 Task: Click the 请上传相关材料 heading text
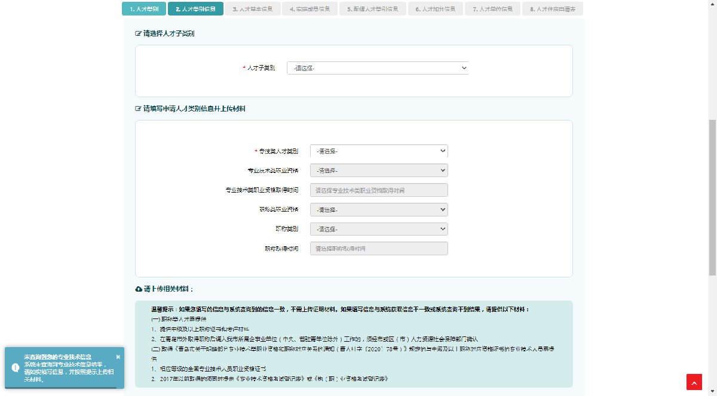point(168,289)
